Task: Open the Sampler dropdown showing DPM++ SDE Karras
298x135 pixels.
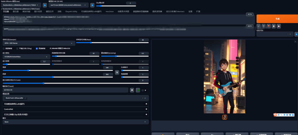Action: (x=39, y=43)
